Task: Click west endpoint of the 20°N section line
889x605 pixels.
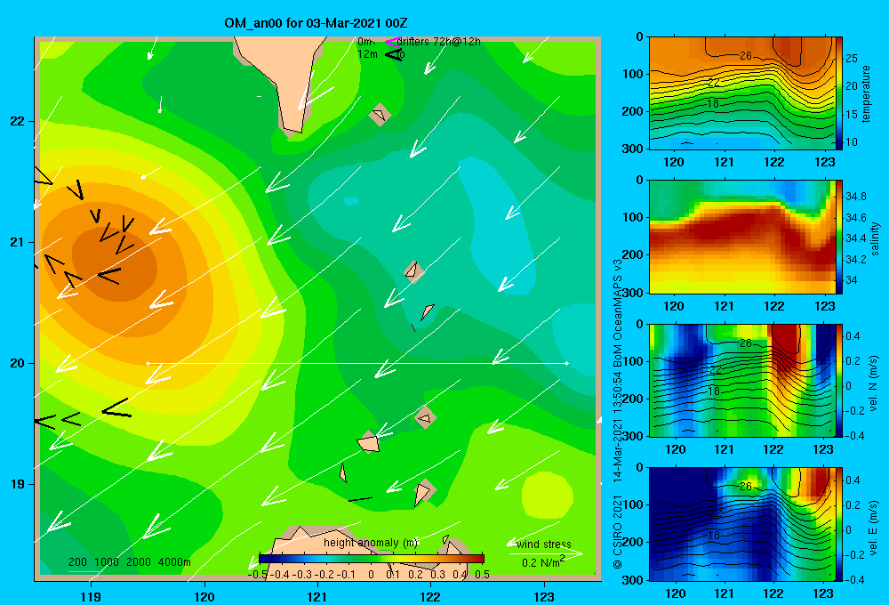Action: 148,363
